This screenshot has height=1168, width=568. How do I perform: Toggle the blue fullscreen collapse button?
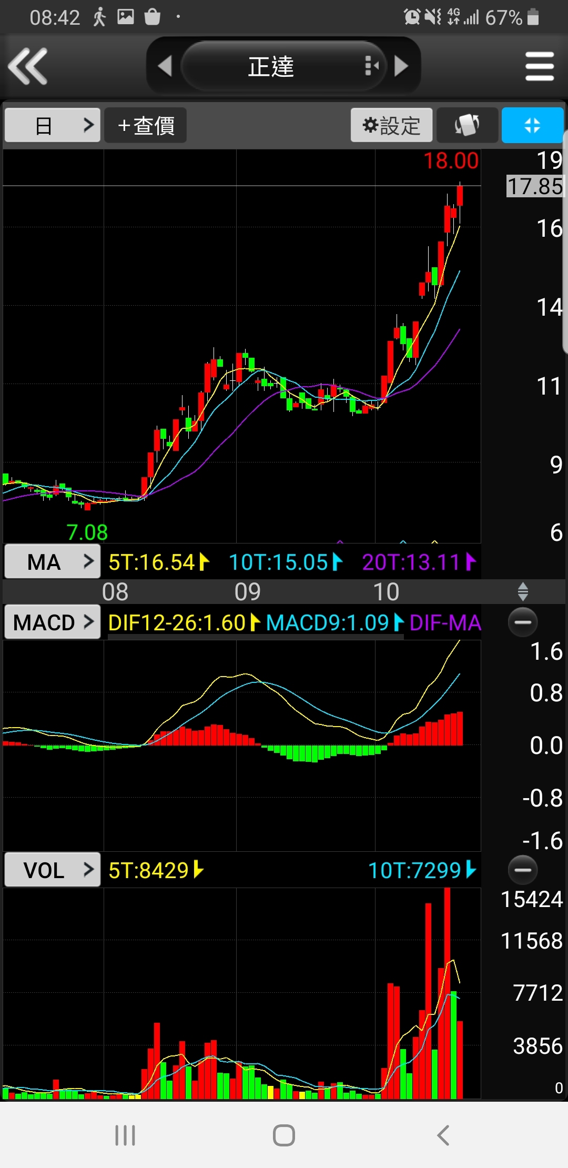pyautogui.click(x=532, y=125)
